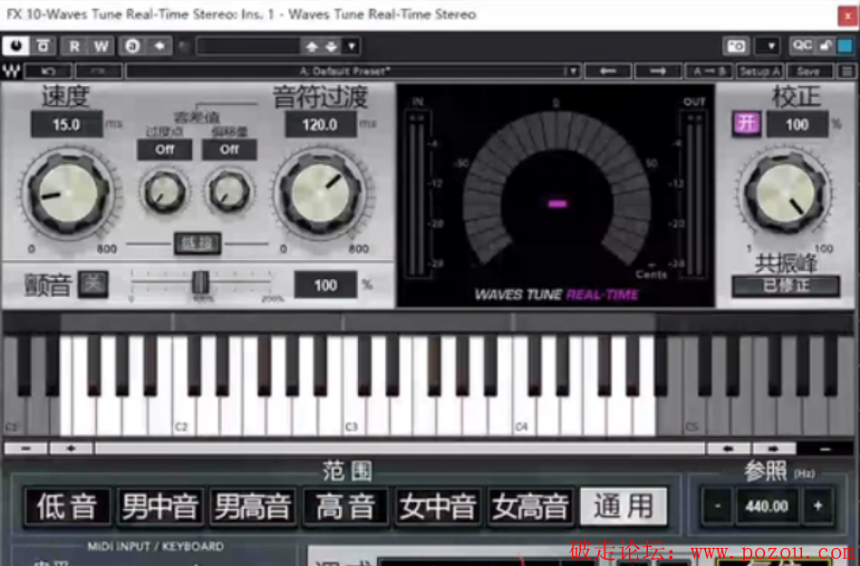The width and height of the screenshot is (860, 566).
Task: Go to previous Waves preset left arrow
Action: click(x=608, y=72)
